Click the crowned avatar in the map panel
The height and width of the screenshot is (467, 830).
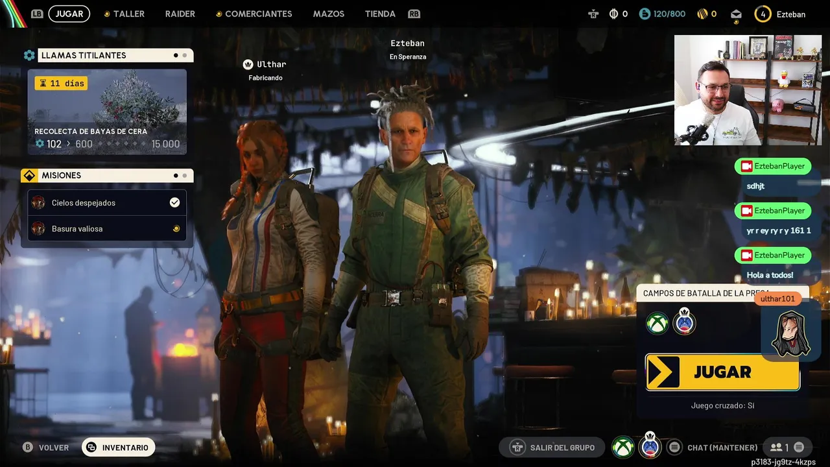(x=684, y=322)
